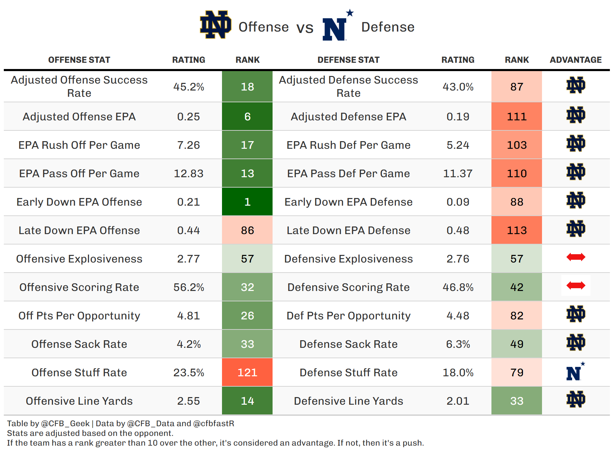
Task: Click the dark green rank 1 cell
Action: click(247, 202)
